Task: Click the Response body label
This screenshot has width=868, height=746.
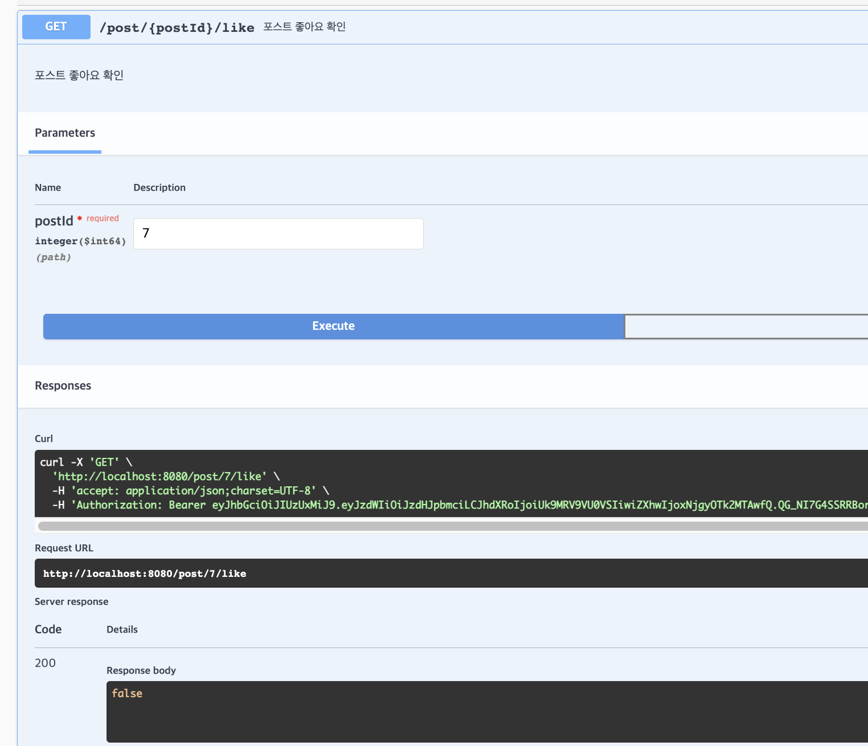Action: pos(141,670)
